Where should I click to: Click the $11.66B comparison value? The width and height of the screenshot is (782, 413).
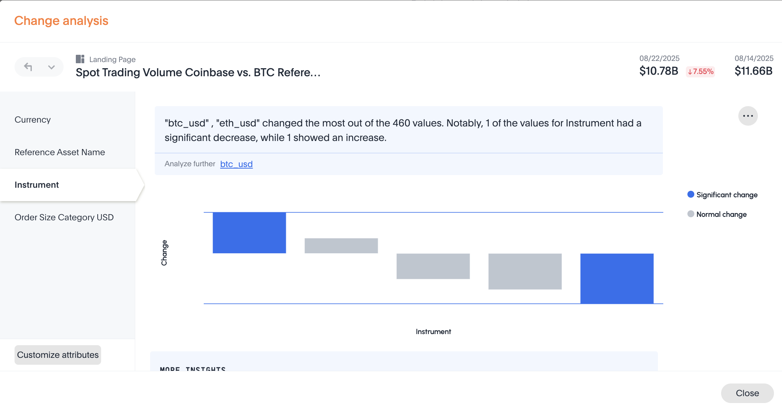point(753,71)
